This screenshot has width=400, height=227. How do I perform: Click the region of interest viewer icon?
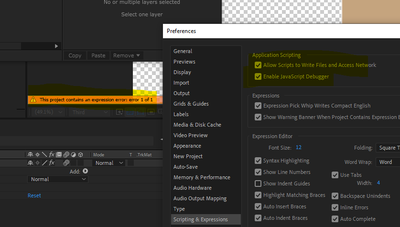click(151, 112)
